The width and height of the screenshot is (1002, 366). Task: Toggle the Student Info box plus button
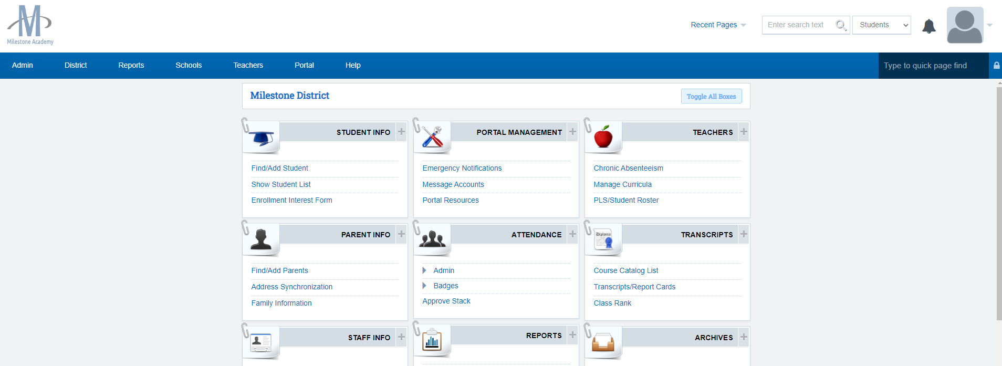[401, 132]
